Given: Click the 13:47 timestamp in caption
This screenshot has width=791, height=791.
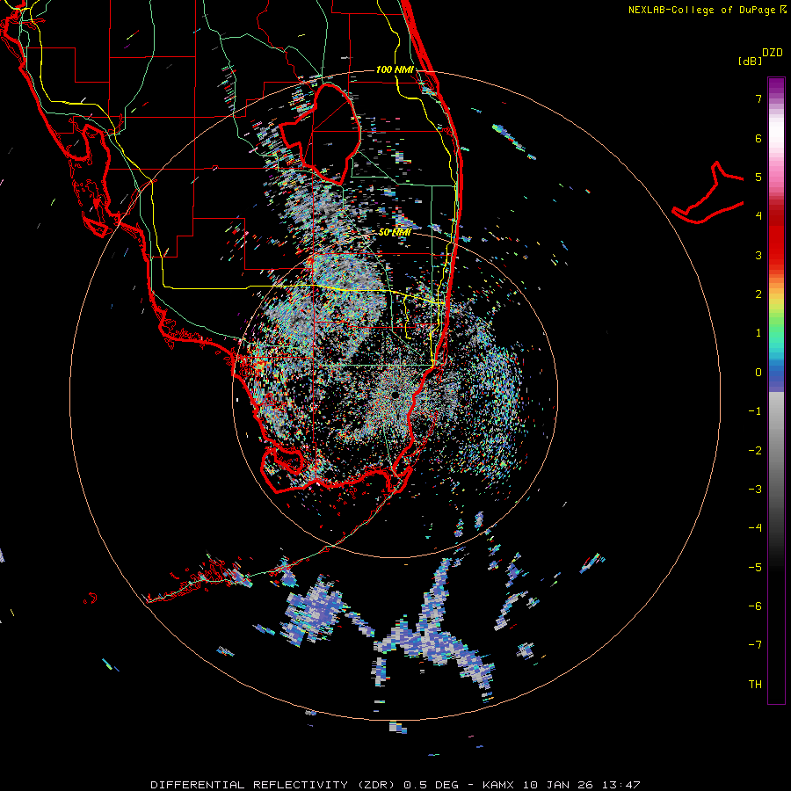Looking at the screenshot, I should (621, 785).
